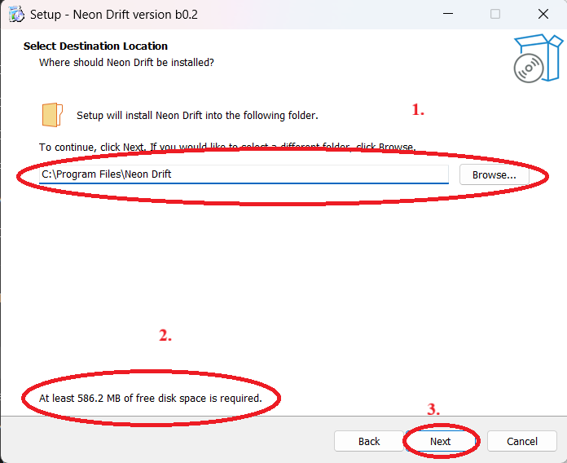Click the destination folder path field
This screenshot has height=463, width=567.
click(x=244, y=174)
